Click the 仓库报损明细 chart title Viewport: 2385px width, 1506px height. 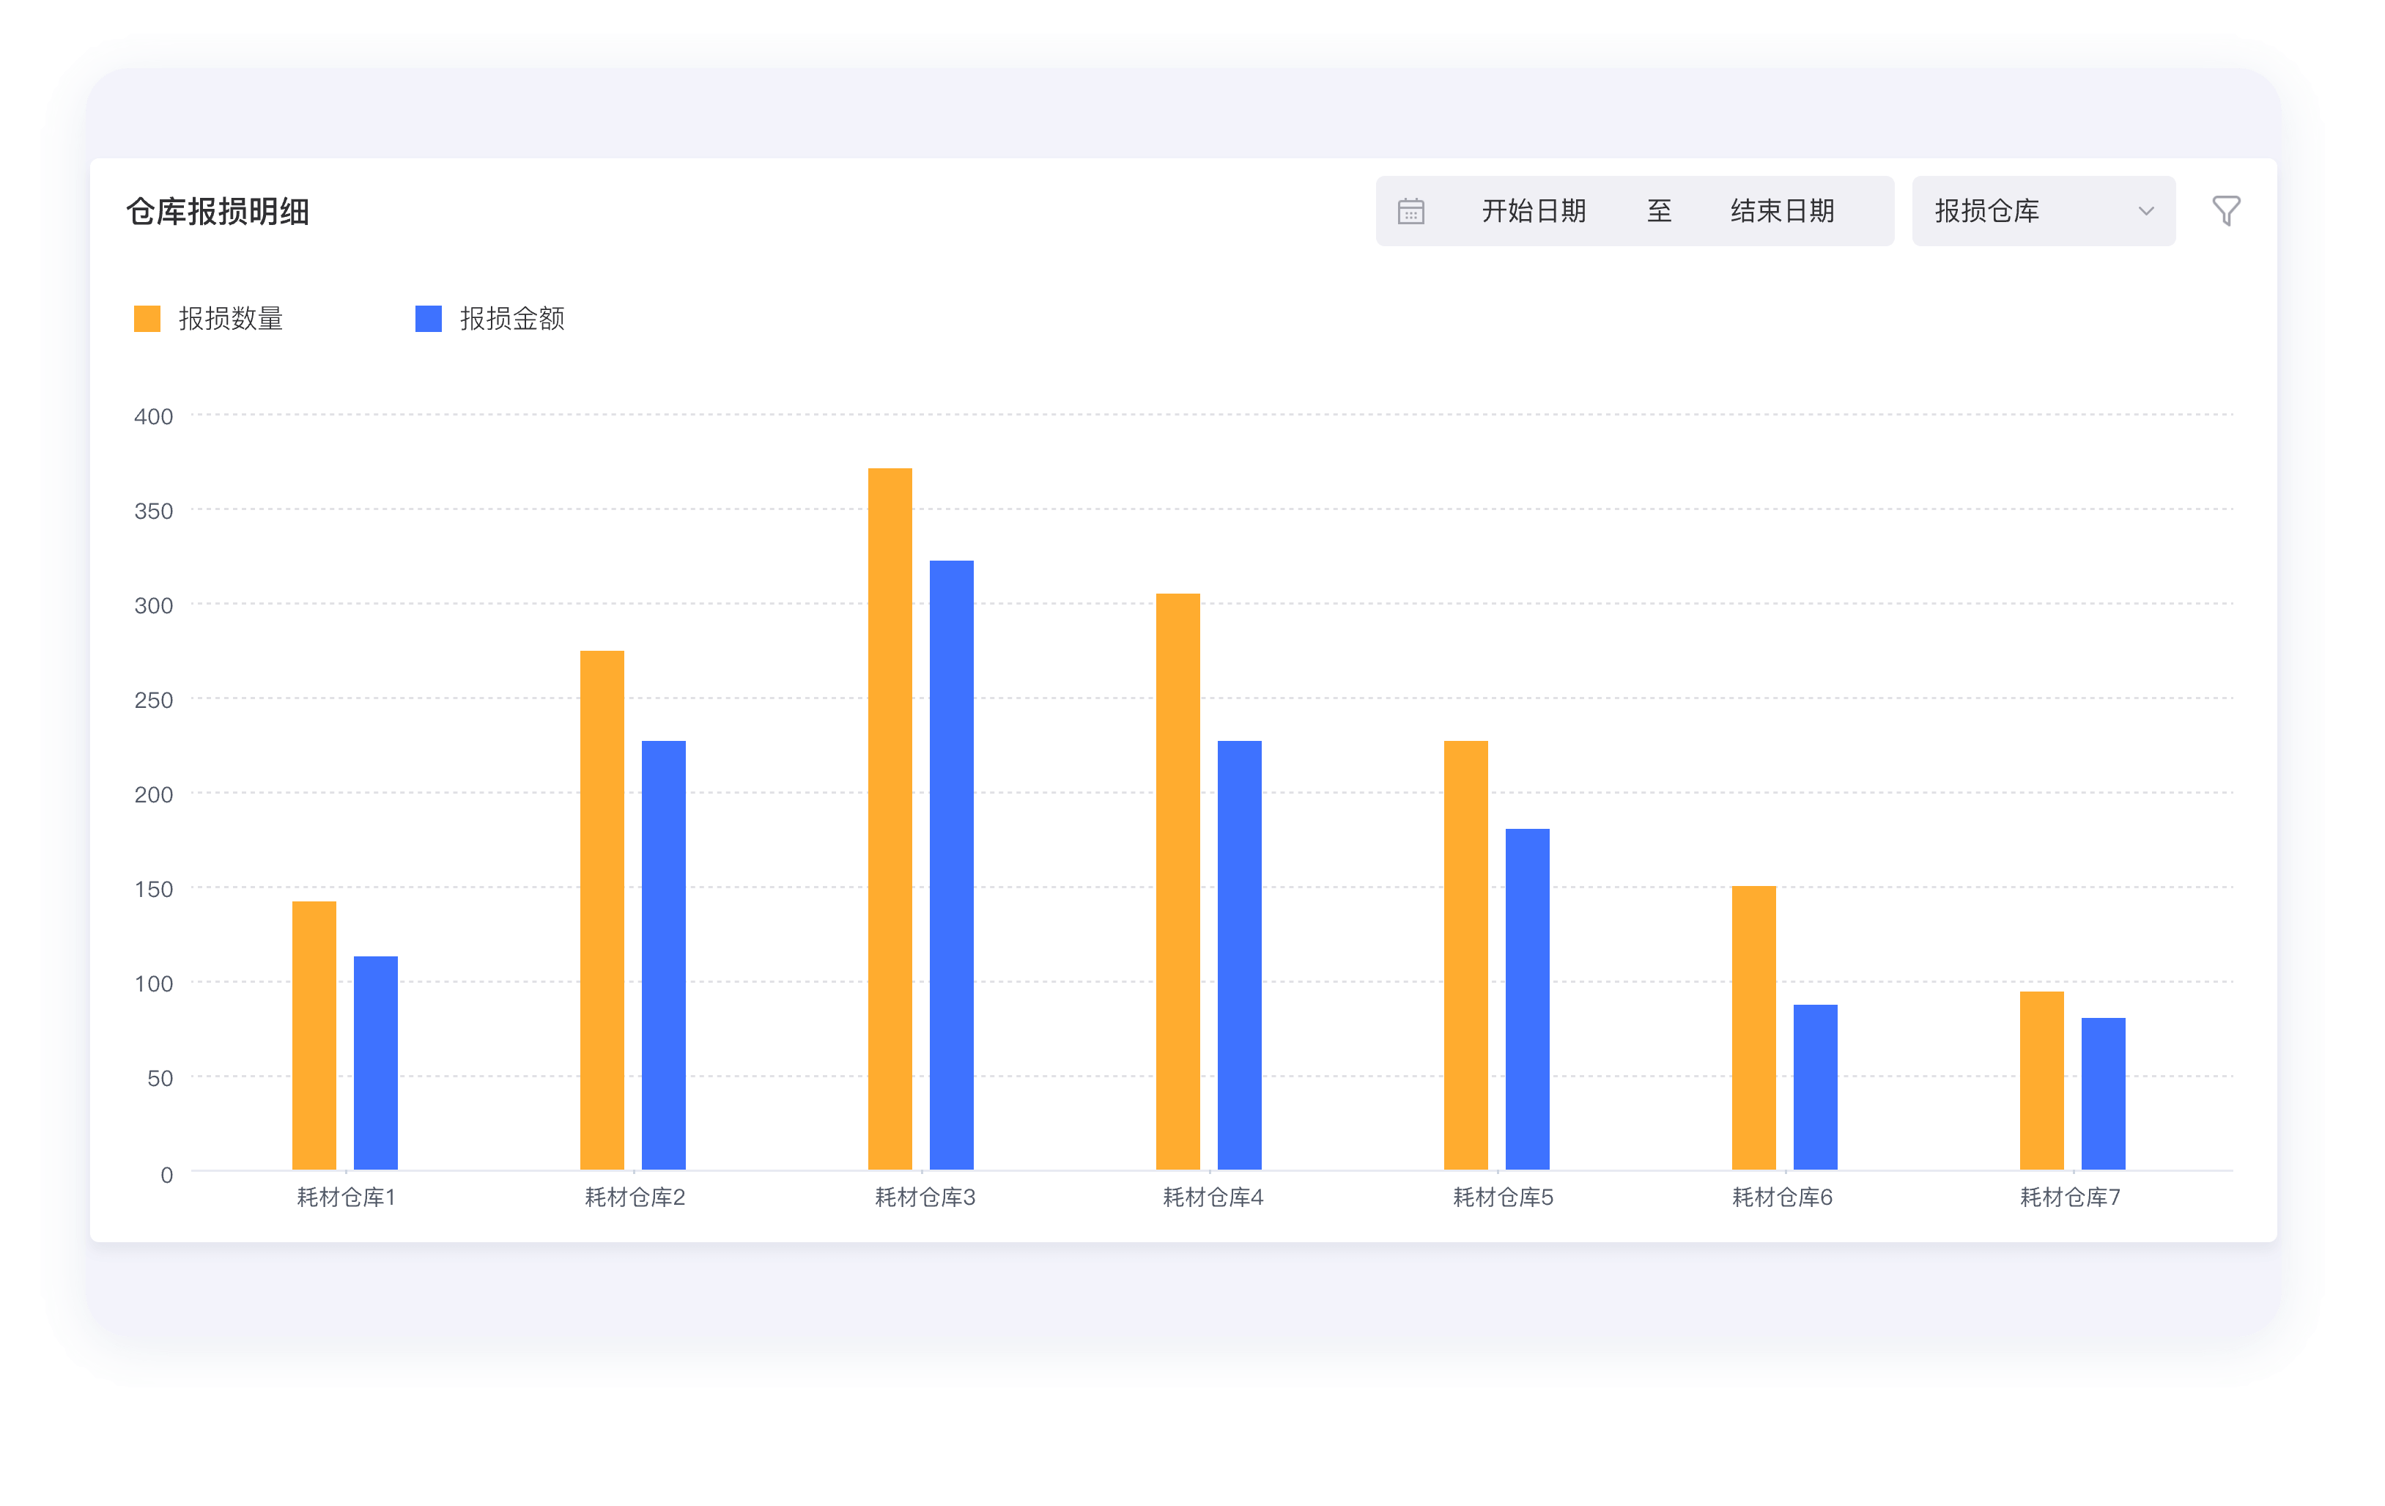(218, 211)
